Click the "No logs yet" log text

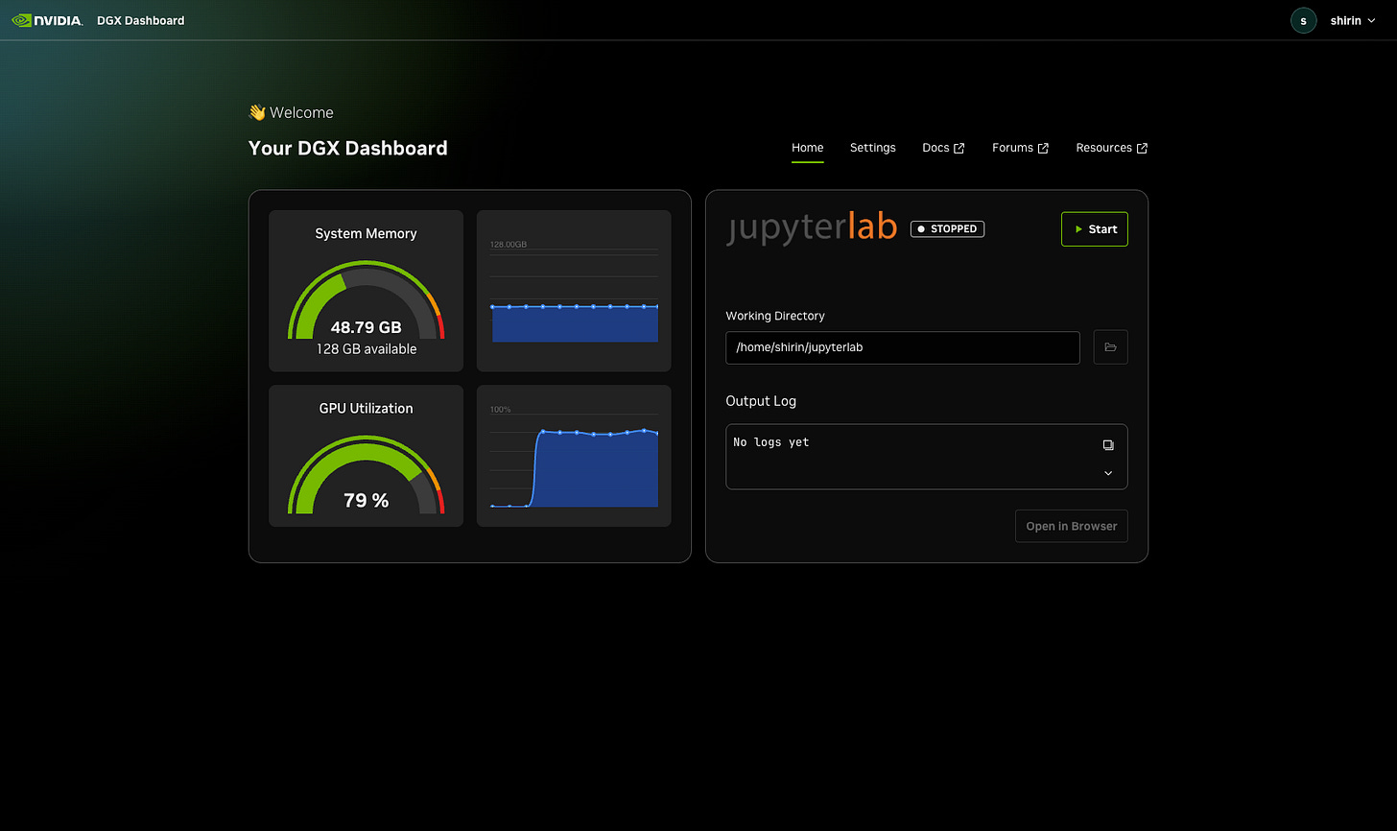pyautogui.click(x=771, y=442)
